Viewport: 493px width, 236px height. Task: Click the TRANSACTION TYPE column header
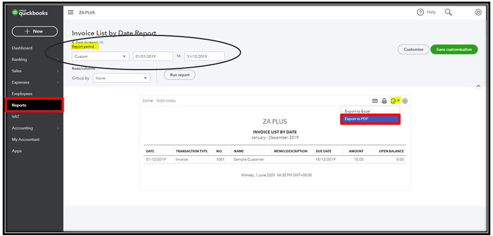(191, 151)
